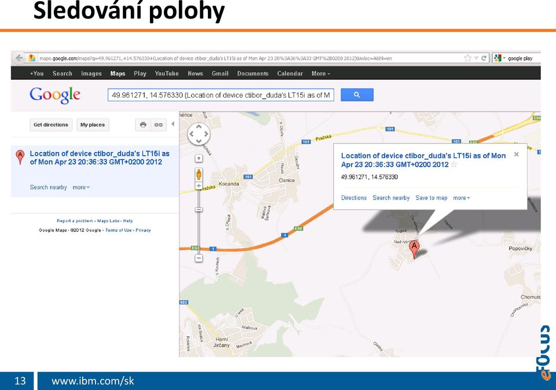The image size is (556, 390).
Task: Bookmark page with the address bar star
Action: pyautogui.click(x=468, y=58)
